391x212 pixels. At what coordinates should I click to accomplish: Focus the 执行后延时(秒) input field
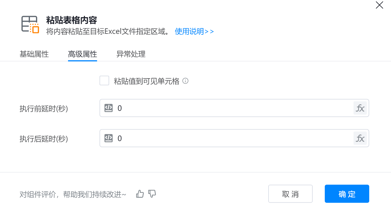[x=233, y=138]
